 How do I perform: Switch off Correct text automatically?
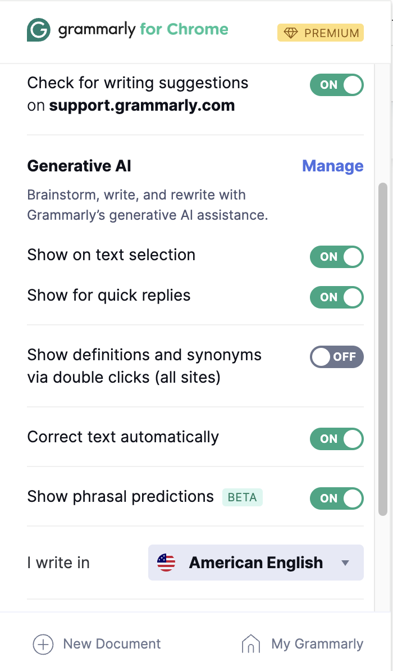tap(337, 439)
